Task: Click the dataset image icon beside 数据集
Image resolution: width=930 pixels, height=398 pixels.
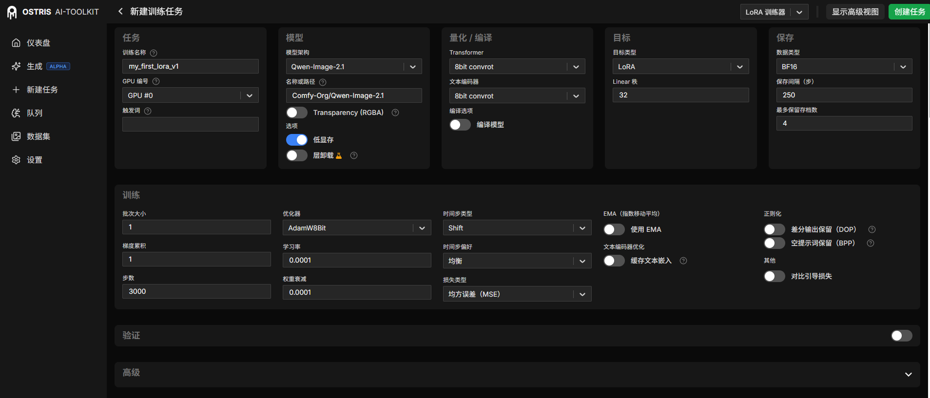Action: (x=16, y=136)
